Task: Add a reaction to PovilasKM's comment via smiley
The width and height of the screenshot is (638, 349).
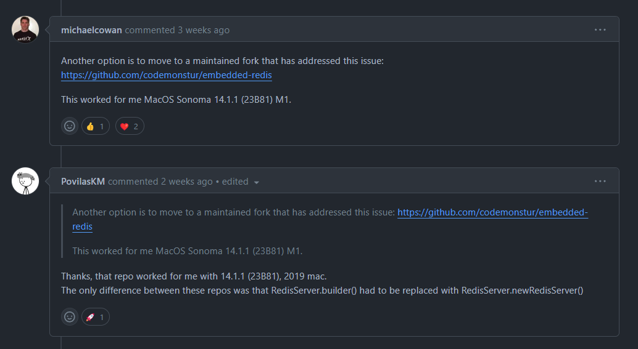Action: (x=70, y=317)
